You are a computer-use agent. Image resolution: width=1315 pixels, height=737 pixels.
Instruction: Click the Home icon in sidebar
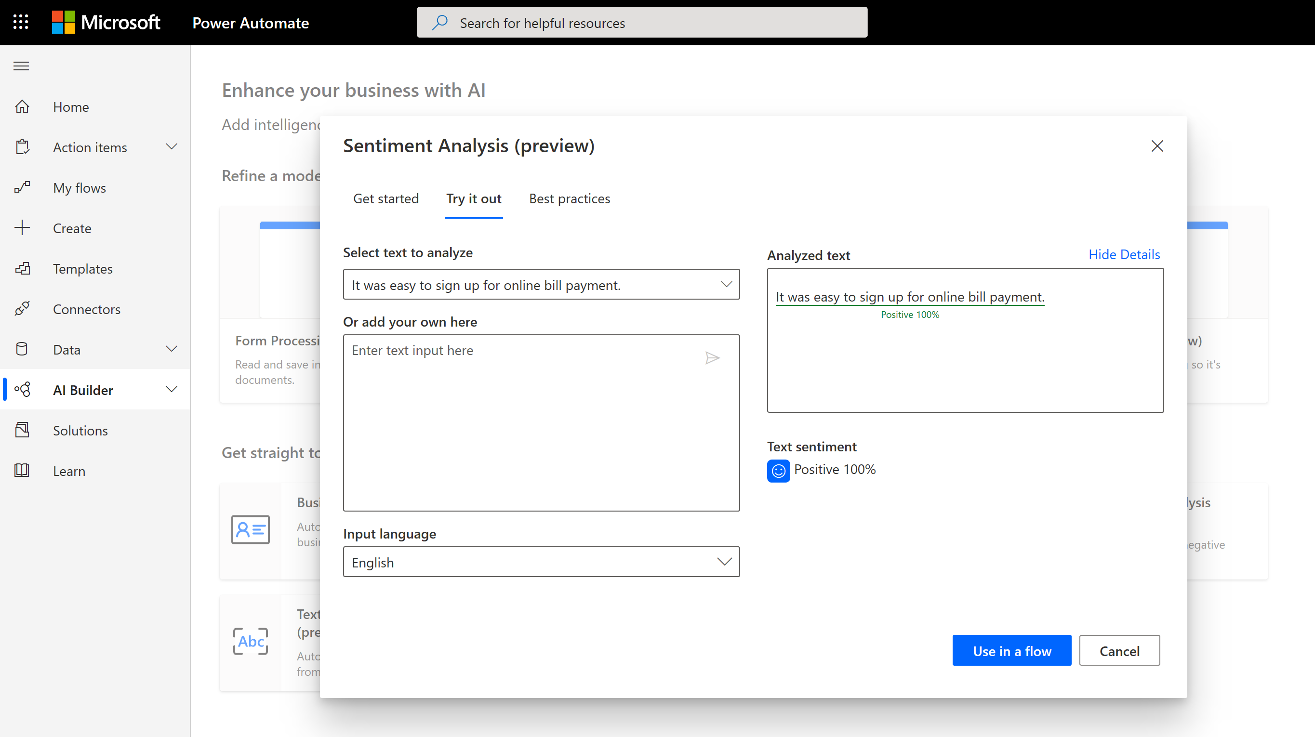(22, 106)
